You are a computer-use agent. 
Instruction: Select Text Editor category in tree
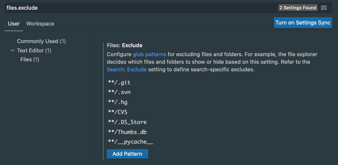pos(34,51)
